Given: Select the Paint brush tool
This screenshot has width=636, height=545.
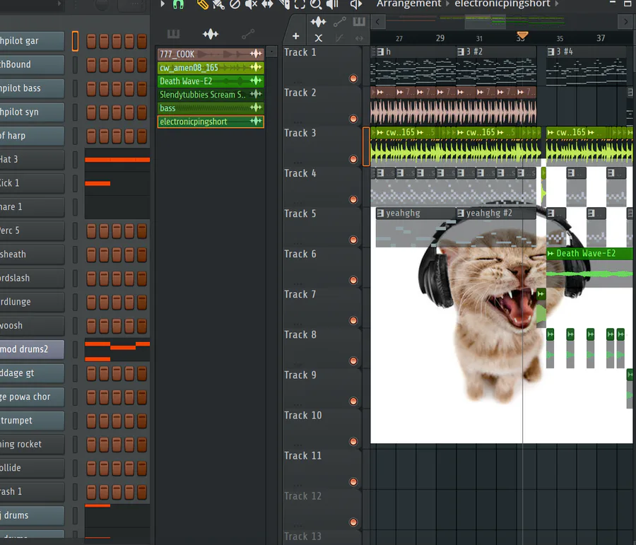Looking at the screenshot, I should click(x=218, y=4).
